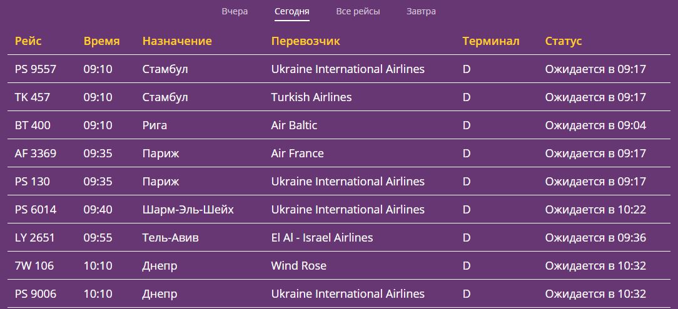Viewport: 678px width, 309px height.
Task: Select flight PS 9006 to Днепр
Action: pos(36,294)
